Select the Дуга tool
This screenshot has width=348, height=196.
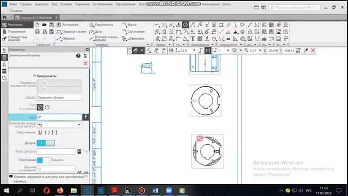[x=96, y=32]
